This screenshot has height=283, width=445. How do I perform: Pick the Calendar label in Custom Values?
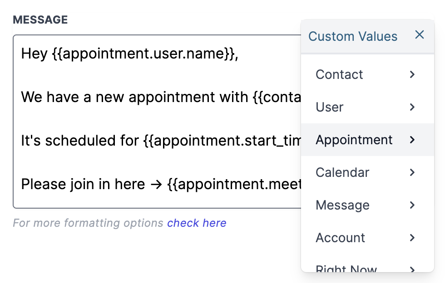[x=342, y=172]
